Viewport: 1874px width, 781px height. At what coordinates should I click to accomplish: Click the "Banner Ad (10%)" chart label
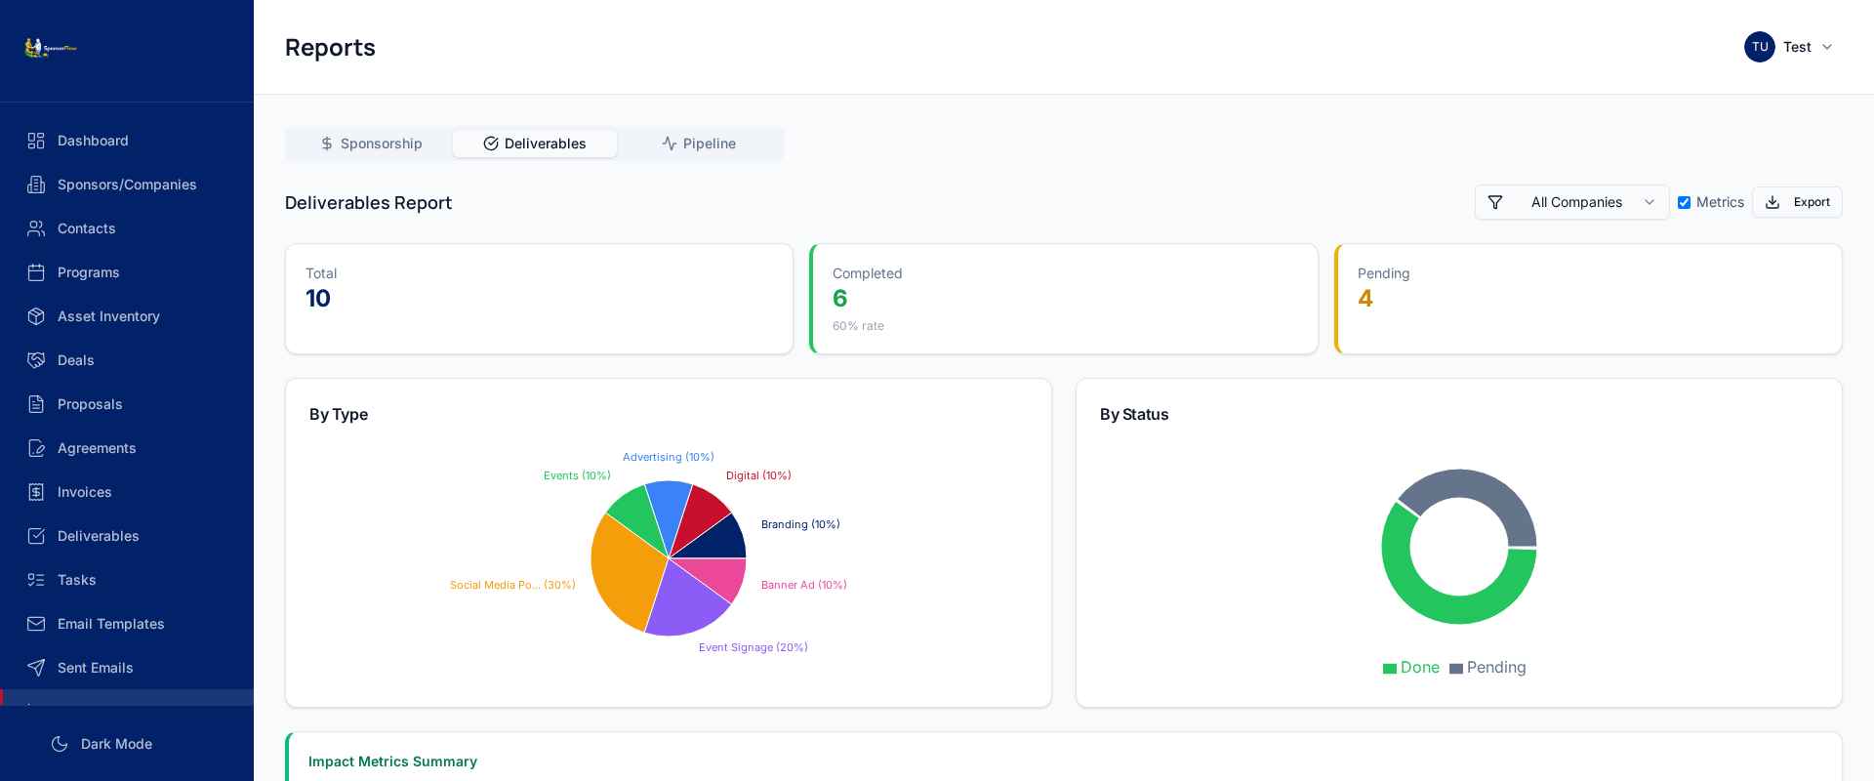pos(804,585)
